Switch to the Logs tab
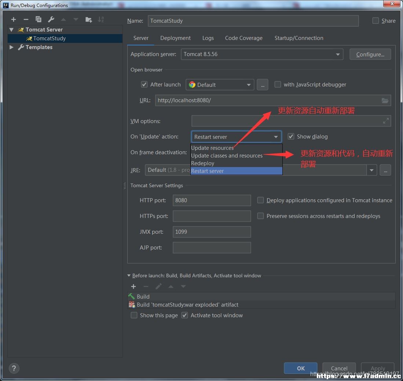This screenshot has height=381, width=403. tap(208, 38)
